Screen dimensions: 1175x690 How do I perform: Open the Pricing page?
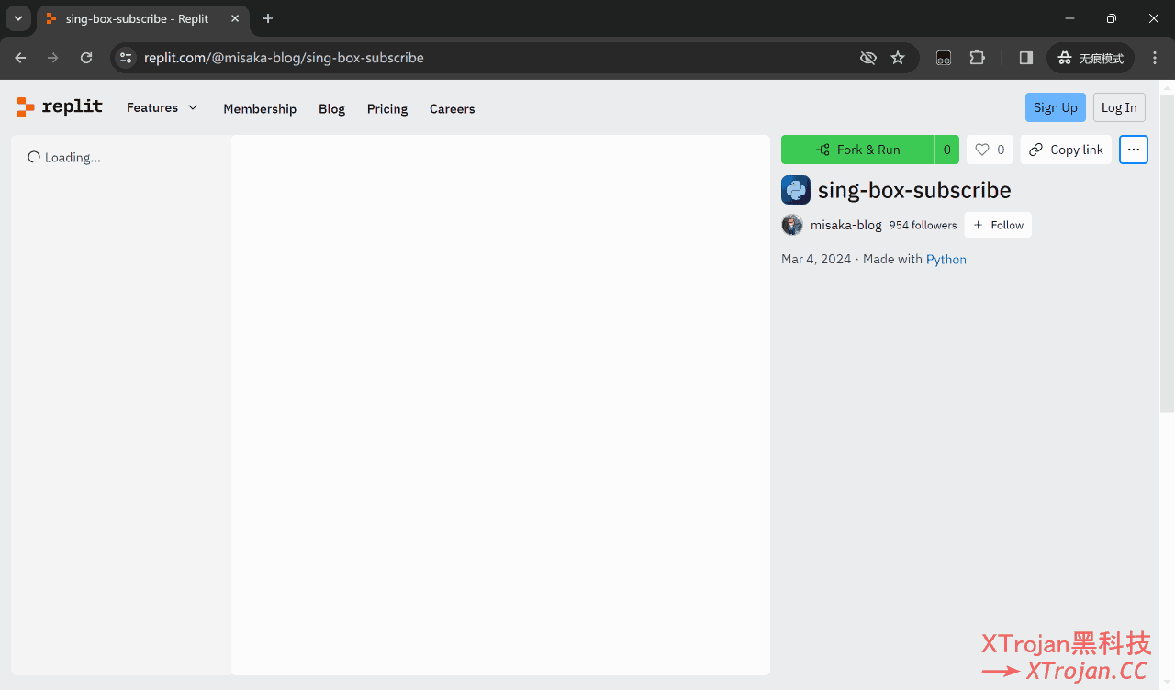[x=387, y=108]
